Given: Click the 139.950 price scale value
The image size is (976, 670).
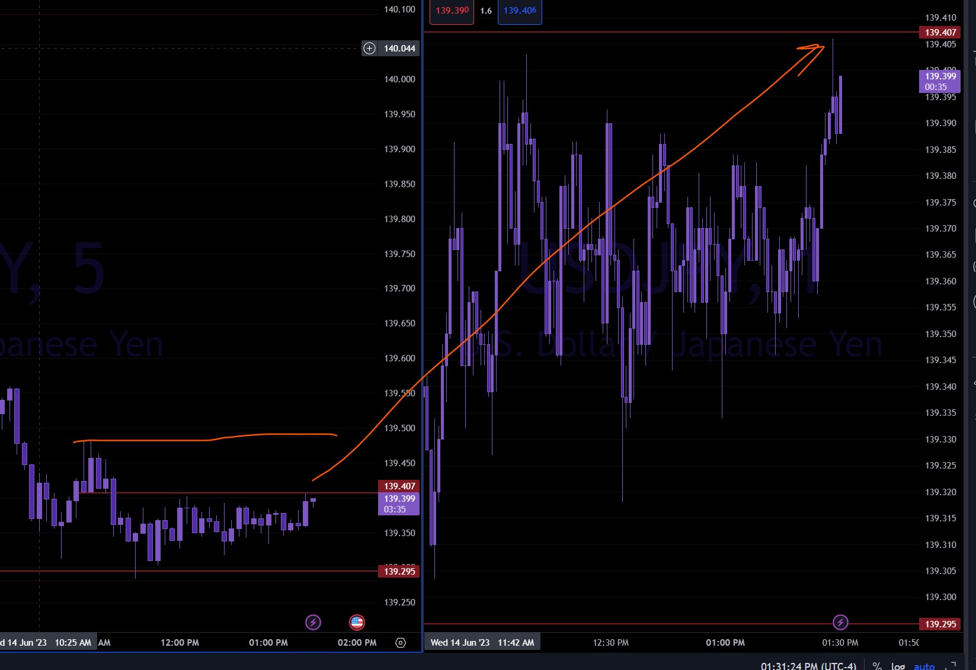Looking at the screenshot, I should (x=399, y=114).
